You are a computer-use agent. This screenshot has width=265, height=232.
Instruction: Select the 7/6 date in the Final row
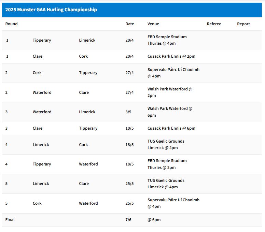click(x=128, y=220)
